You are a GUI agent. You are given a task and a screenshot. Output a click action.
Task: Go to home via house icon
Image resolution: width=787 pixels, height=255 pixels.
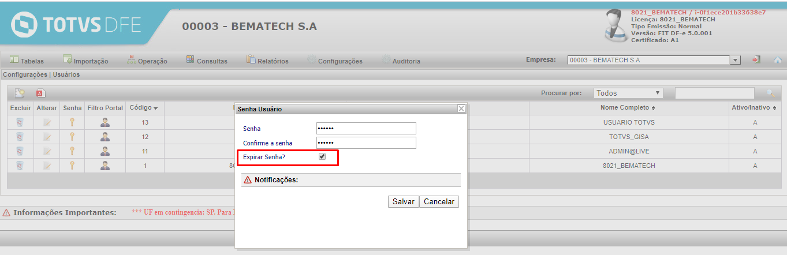[777, 60]
